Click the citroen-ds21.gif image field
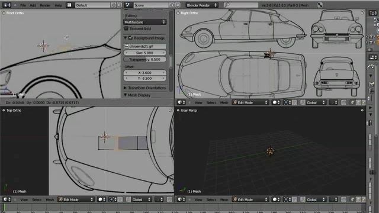The width and height of the screenshot is (379, 213). 144,46
